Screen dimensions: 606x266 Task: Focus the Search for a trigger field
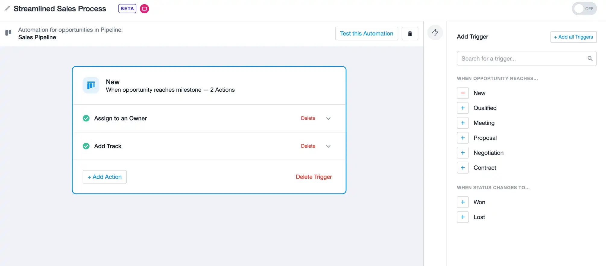527,59
